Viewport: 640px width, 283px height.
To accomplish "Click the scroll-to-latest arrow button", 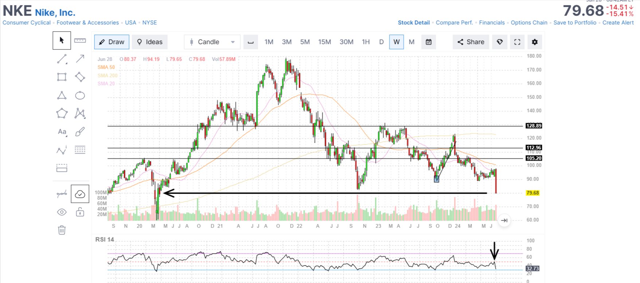I will [504, 220].
